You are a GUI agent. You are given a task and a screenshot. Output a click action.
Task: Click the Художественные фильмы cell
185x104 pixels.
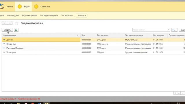click(136, 52)
